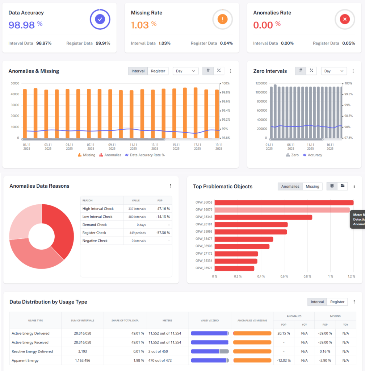Open Data Distribution by Usage Type options menu

354,302
